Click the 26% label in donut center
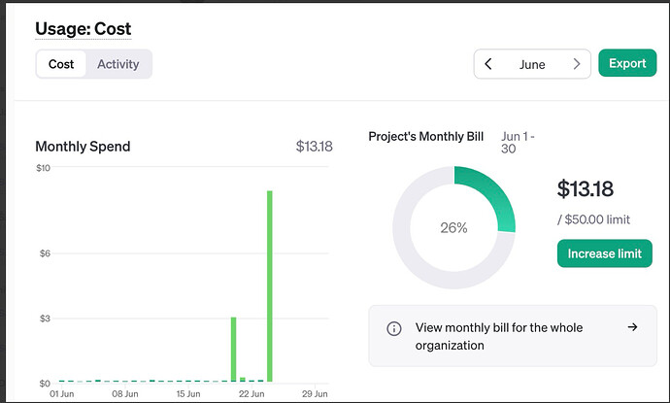Image resolution: width=670 pixels, height=403 pixels. pyautogui.click(x=453, y=228)
